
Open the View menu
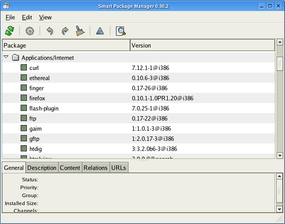point(45,17)
